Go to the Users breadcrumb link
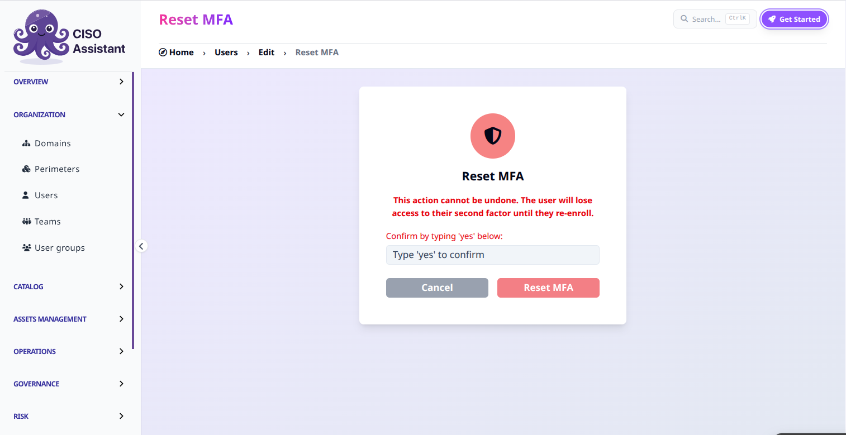This screenshot has height=435, width=846. click(x=226, y=52)
